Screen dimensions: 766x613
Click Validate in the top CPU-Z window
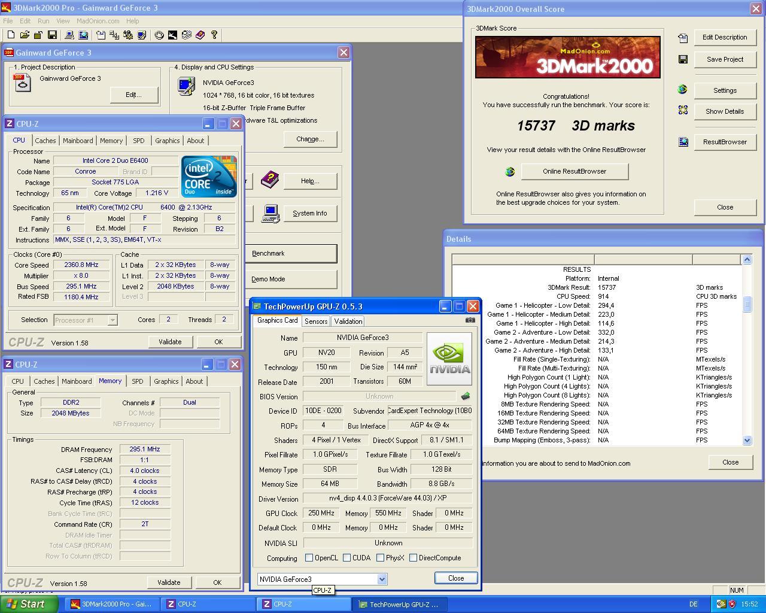[x=170, y=342]
